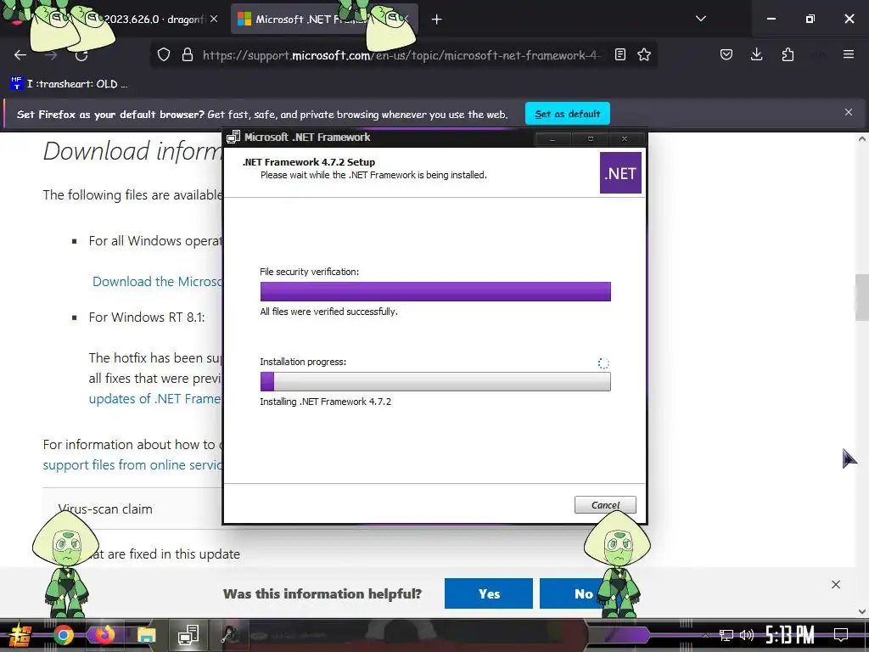The height and width of the screenshot is (652, 869).
Task: Open the Firefox extensions menu
Action: point(788,54)
